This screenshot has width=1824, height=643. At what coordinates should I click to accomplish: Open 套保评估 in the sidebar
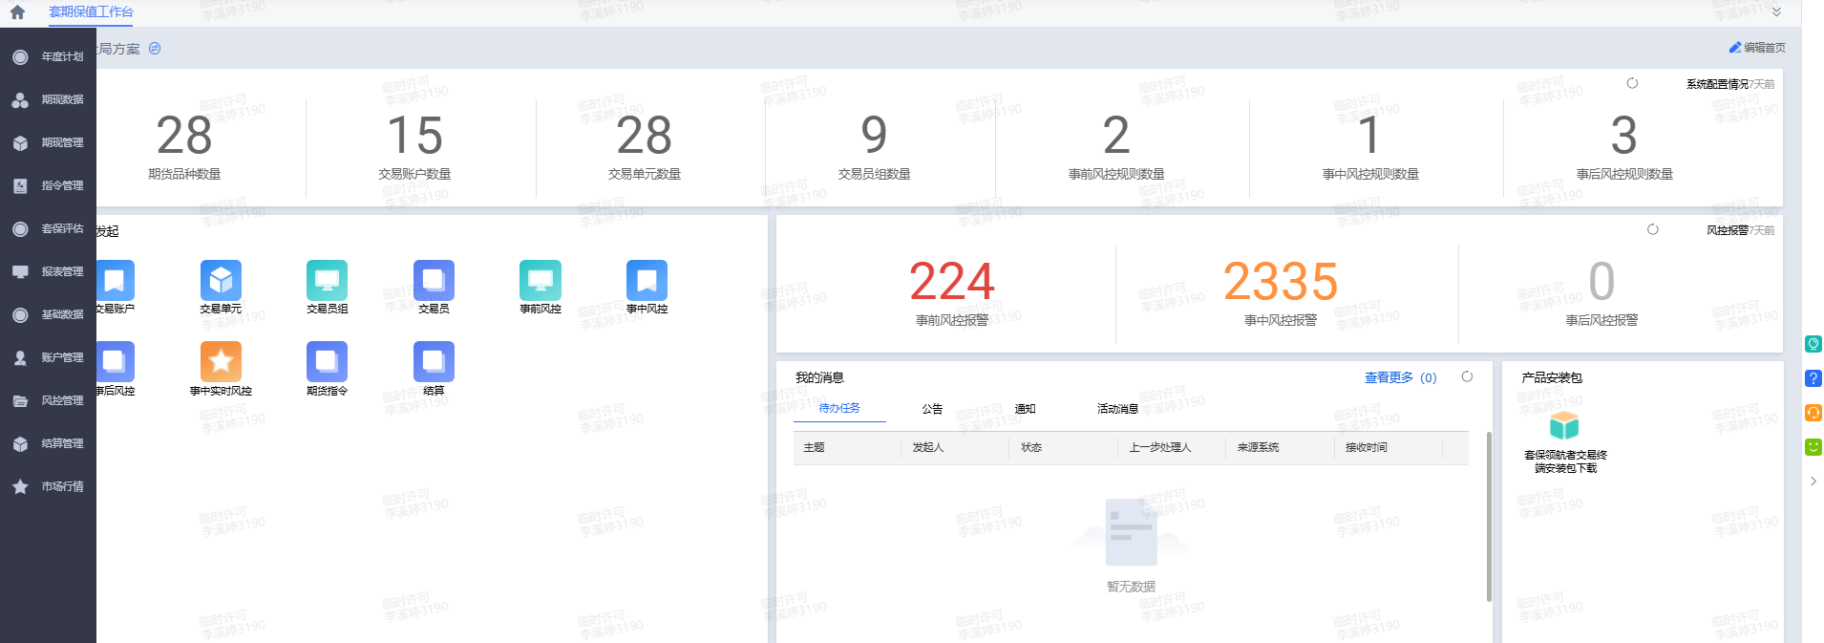(x=48, y=228)
